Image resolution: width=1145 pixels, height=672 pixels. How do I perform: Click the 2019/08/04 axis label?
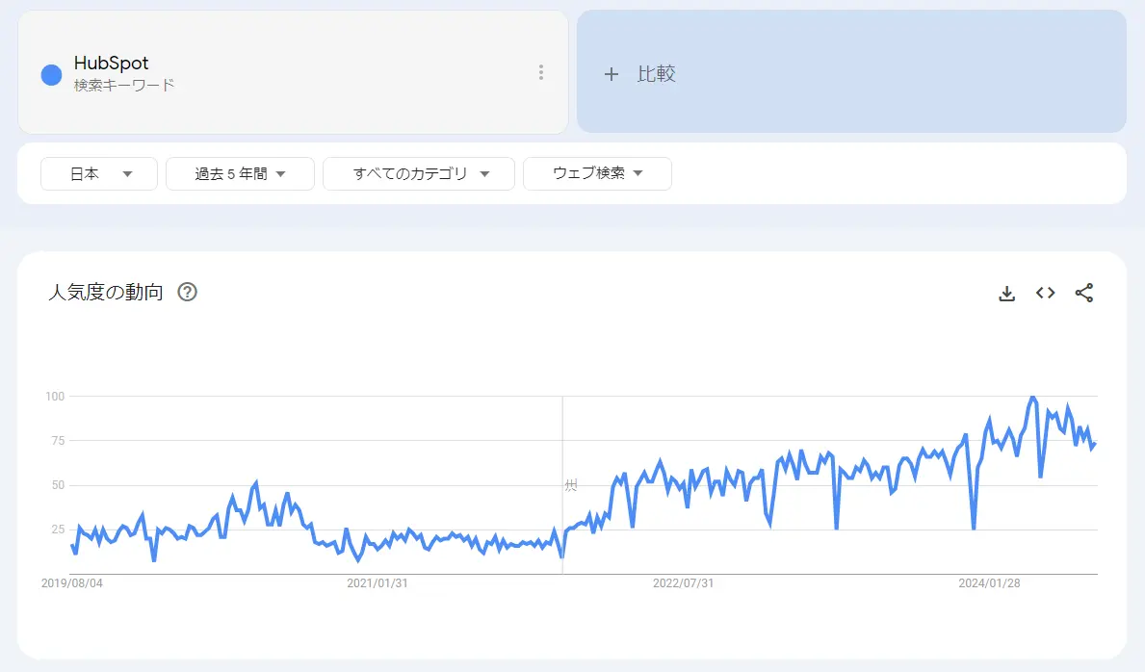coord(71,582)
